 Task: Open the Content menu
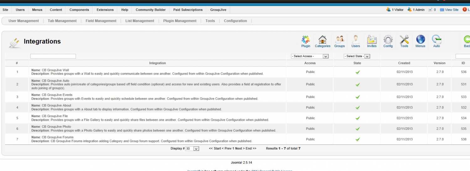56,10
